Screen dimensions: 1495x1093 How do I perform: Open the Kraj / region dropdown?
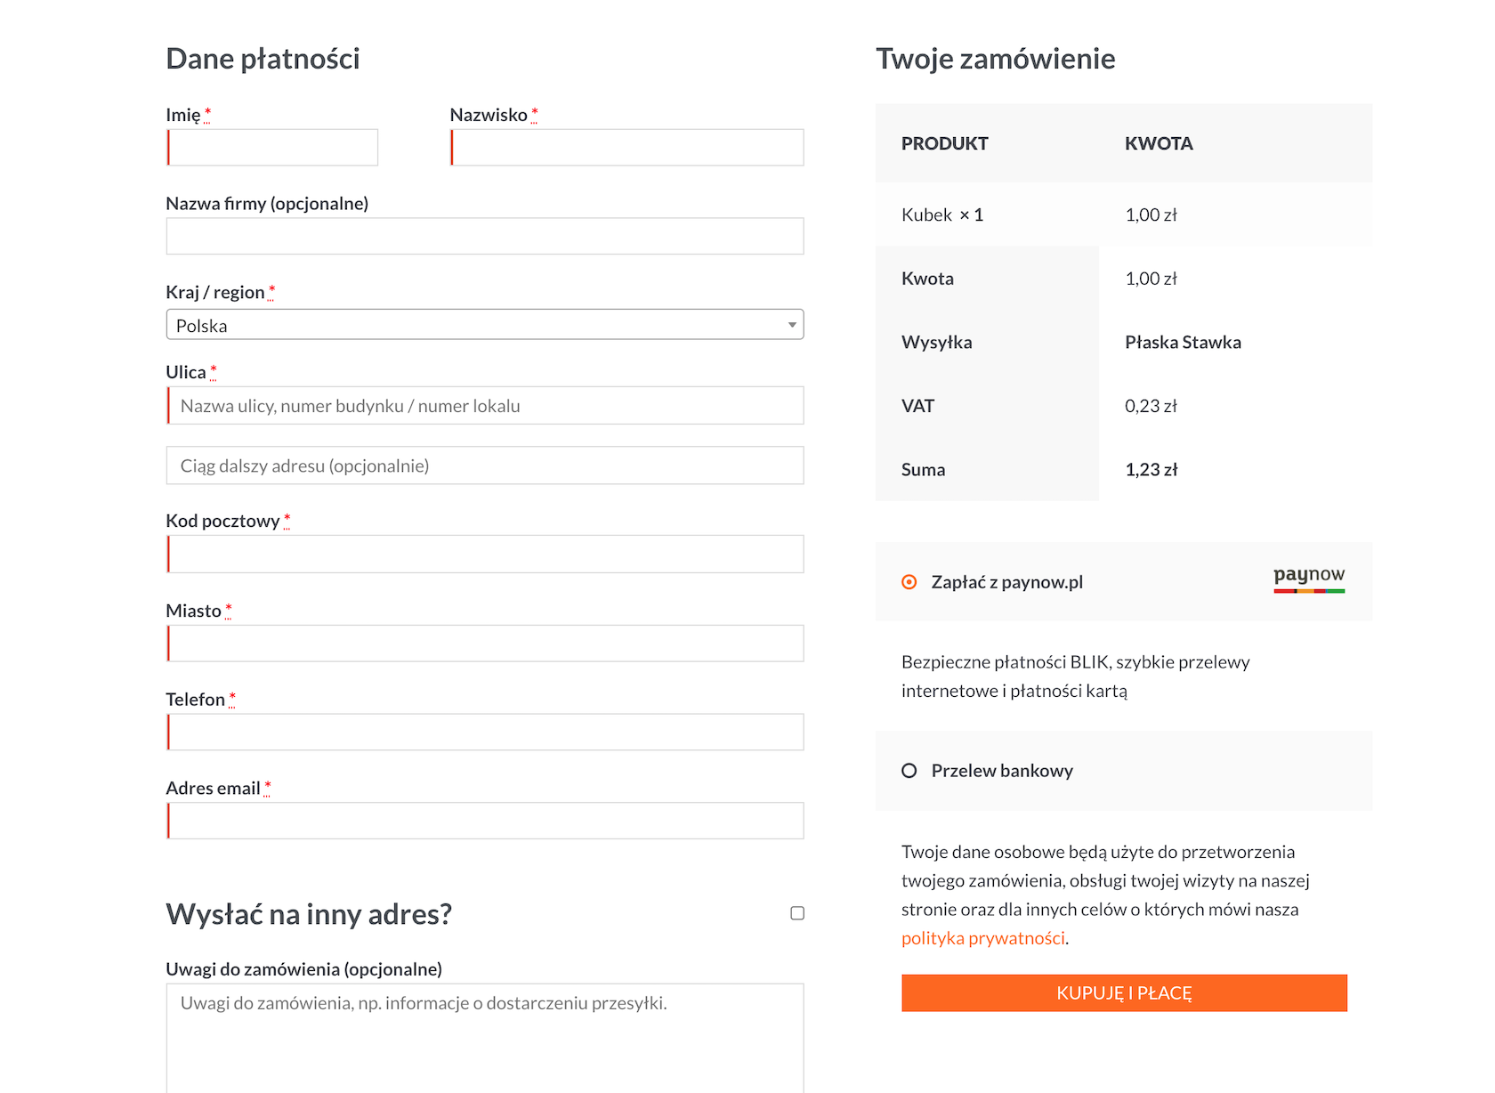pos(484,325)
